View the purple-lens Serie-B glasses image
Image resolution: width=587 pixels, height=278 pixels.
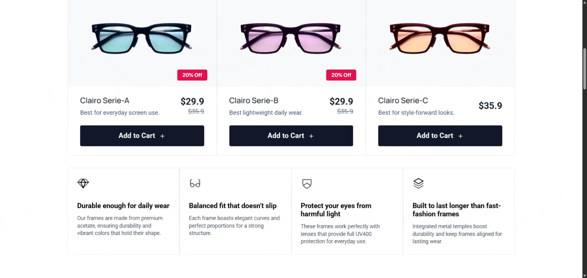click(291, 38)
